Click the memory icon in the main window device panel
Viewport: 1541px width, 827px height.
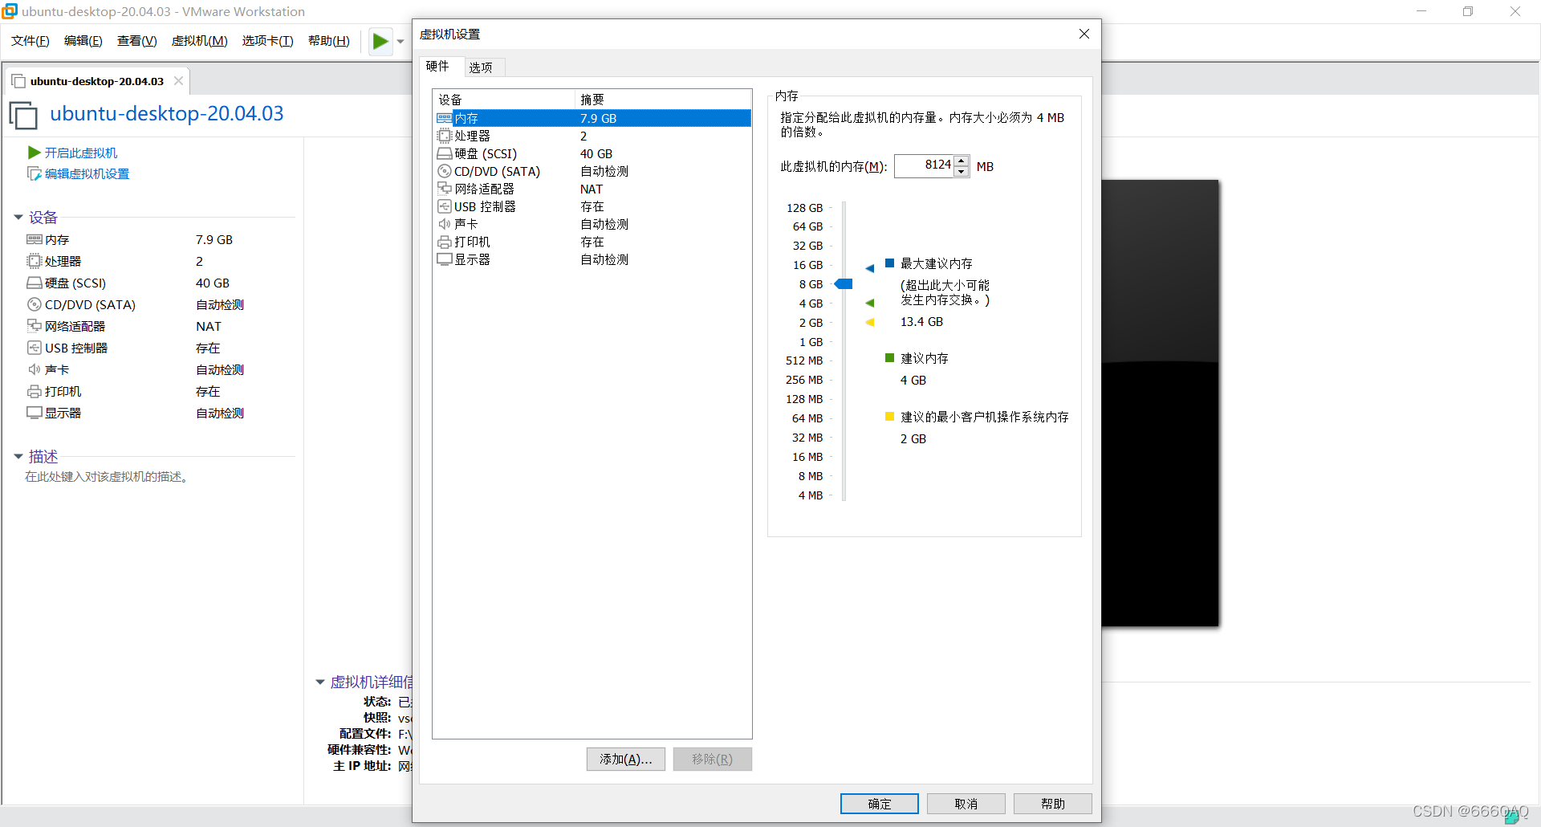pyautogui.click(x=35, y=239)
